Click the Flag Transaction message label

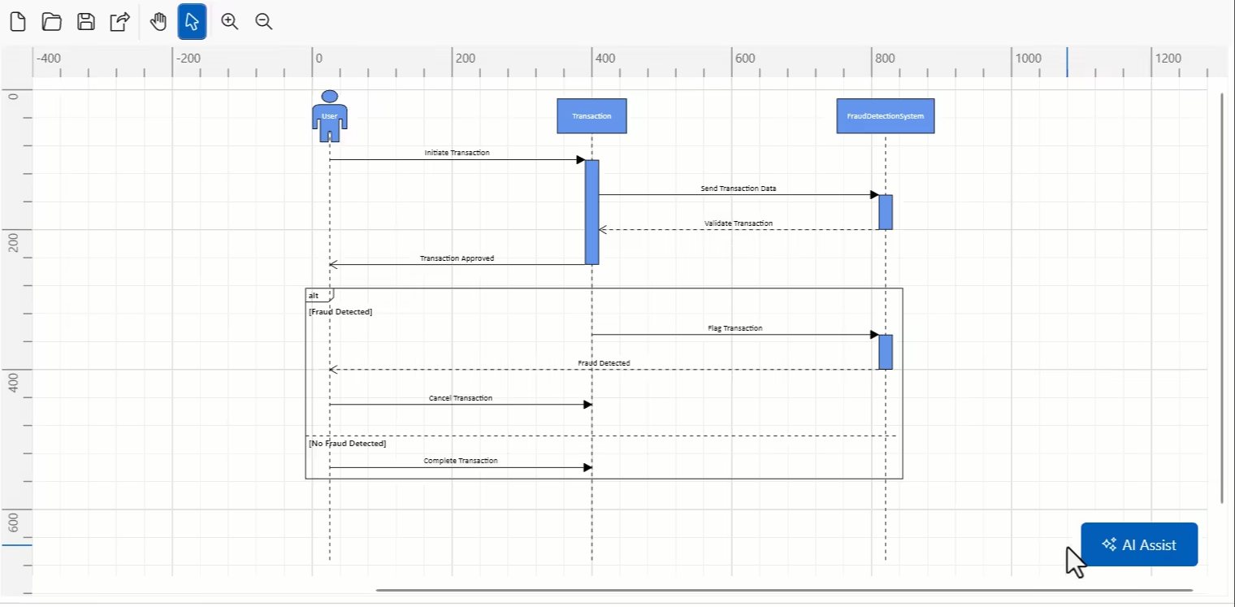[x=735, y=328]
